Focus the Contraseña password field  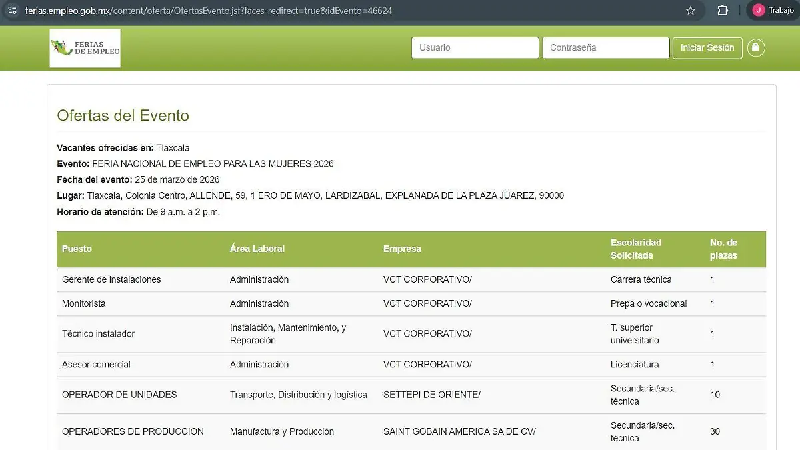pos(605,48)
